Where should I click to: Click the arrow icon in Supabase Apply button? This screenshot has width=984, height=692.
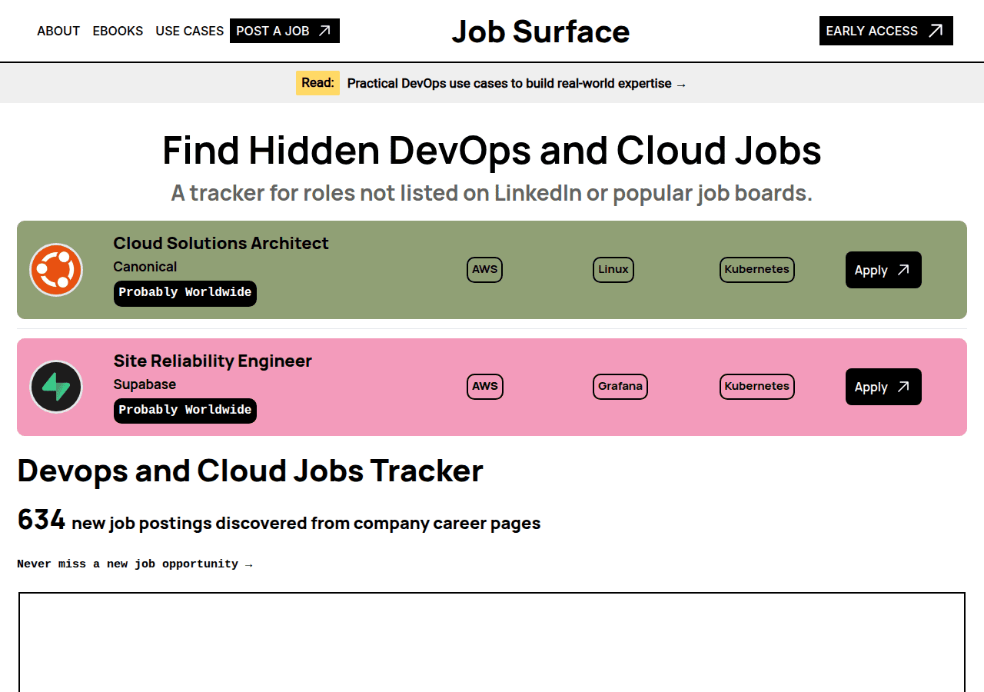(904, 387)
